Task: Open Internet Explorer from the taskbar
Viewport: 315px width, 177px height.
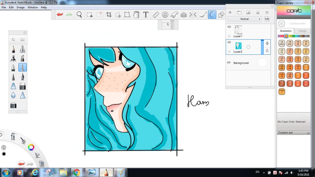Action: [x=35, y=172]
